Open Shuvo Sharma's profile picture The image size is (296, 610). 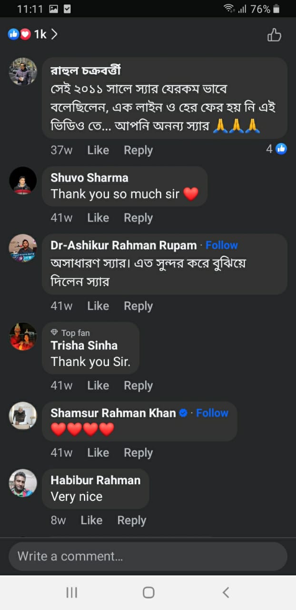pyautogui.click(x=23, y=181)
